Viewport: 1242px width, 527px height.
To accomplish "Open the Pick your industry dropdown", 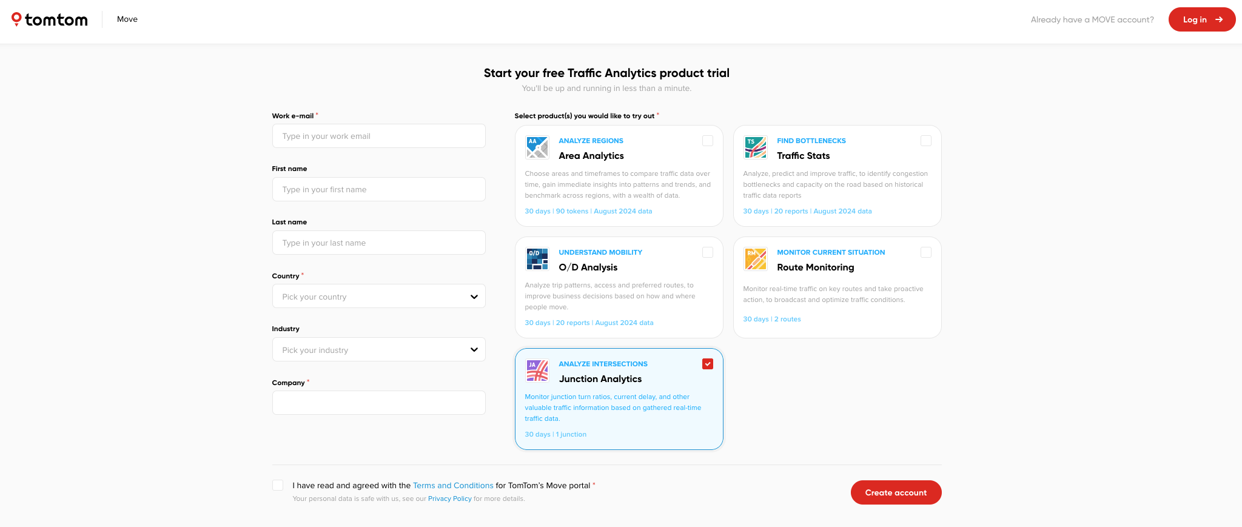I will [378, 350].
